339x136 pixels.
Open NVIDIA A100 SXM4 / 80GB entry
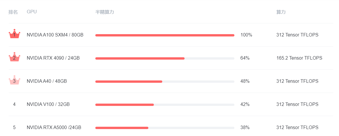click(x=55, y=35)
